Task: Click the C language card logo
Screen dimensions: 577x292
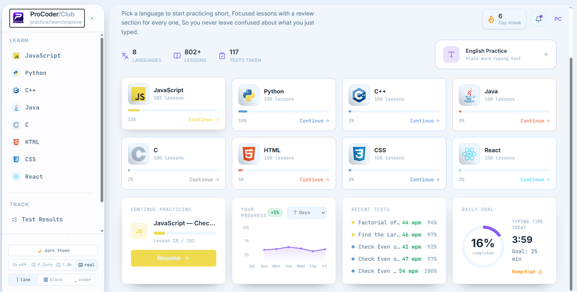Action: click(139, 154)
